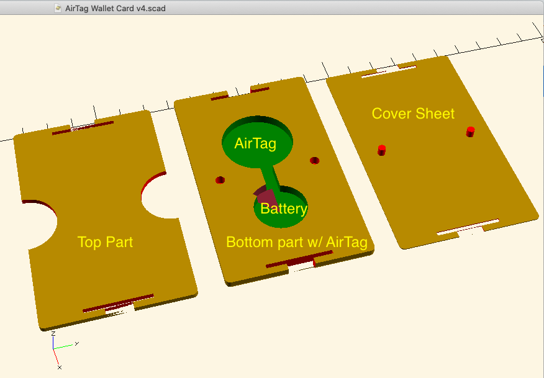This screenshot has height=378, width=544.
Task: Click the right peg hole on bottom part
Action: click(x=315, y=161)
